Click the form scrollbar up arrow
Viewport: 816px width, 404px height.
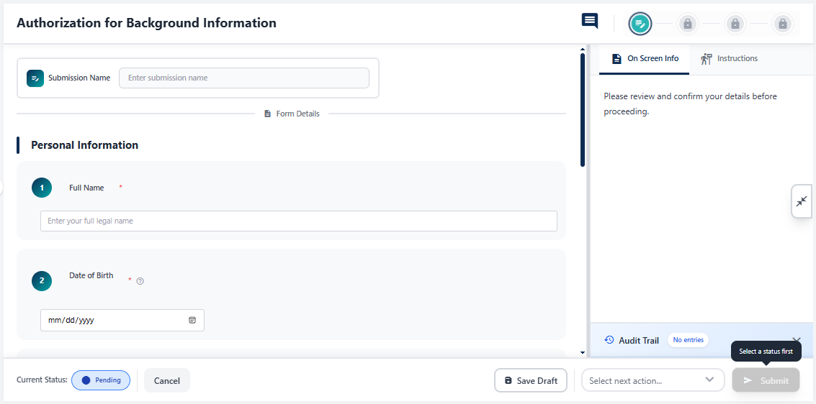pos(583,50)
